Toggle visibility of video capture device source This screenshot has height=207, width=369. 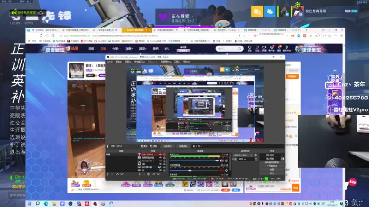pos(161,158)
